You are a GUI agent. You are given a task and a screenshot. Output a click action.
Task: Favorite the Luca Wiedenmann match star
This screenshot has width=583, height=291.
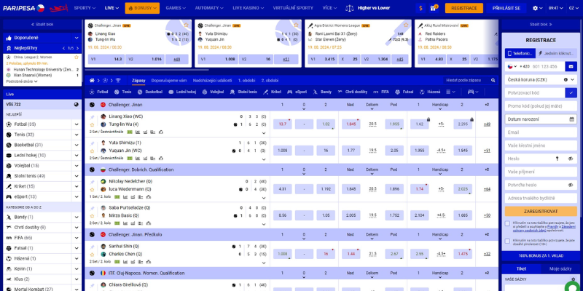(92, 189)
